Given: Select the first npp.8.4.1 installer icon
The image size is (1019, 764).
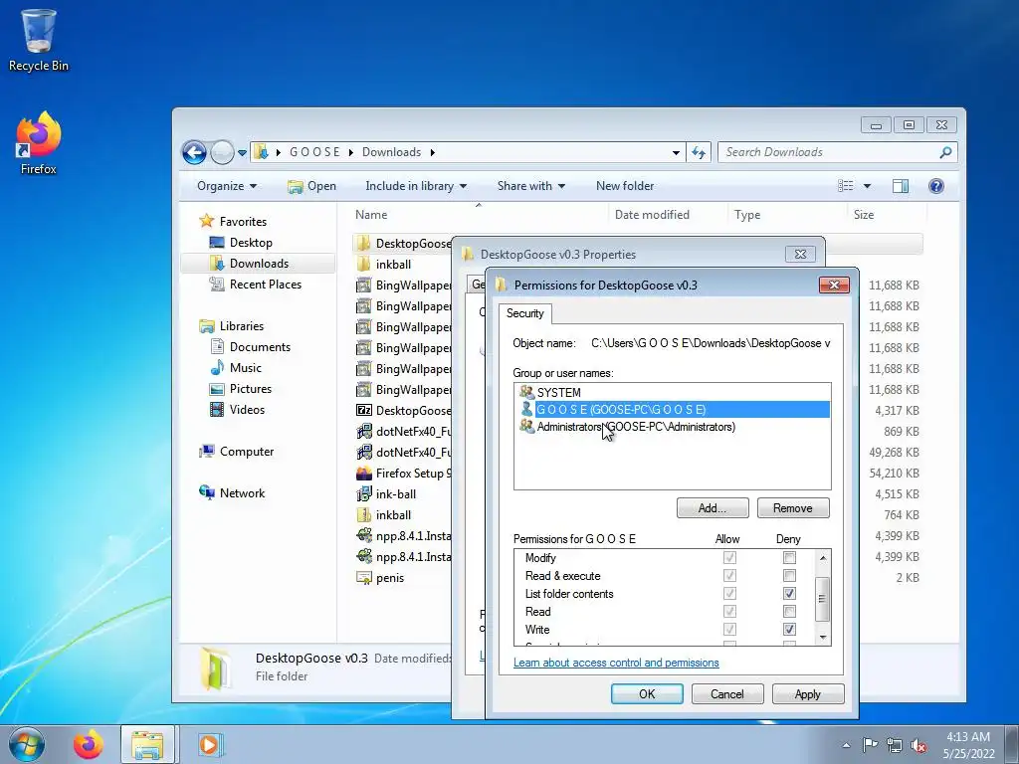Looking at the screenshot, I should (364, 536).
